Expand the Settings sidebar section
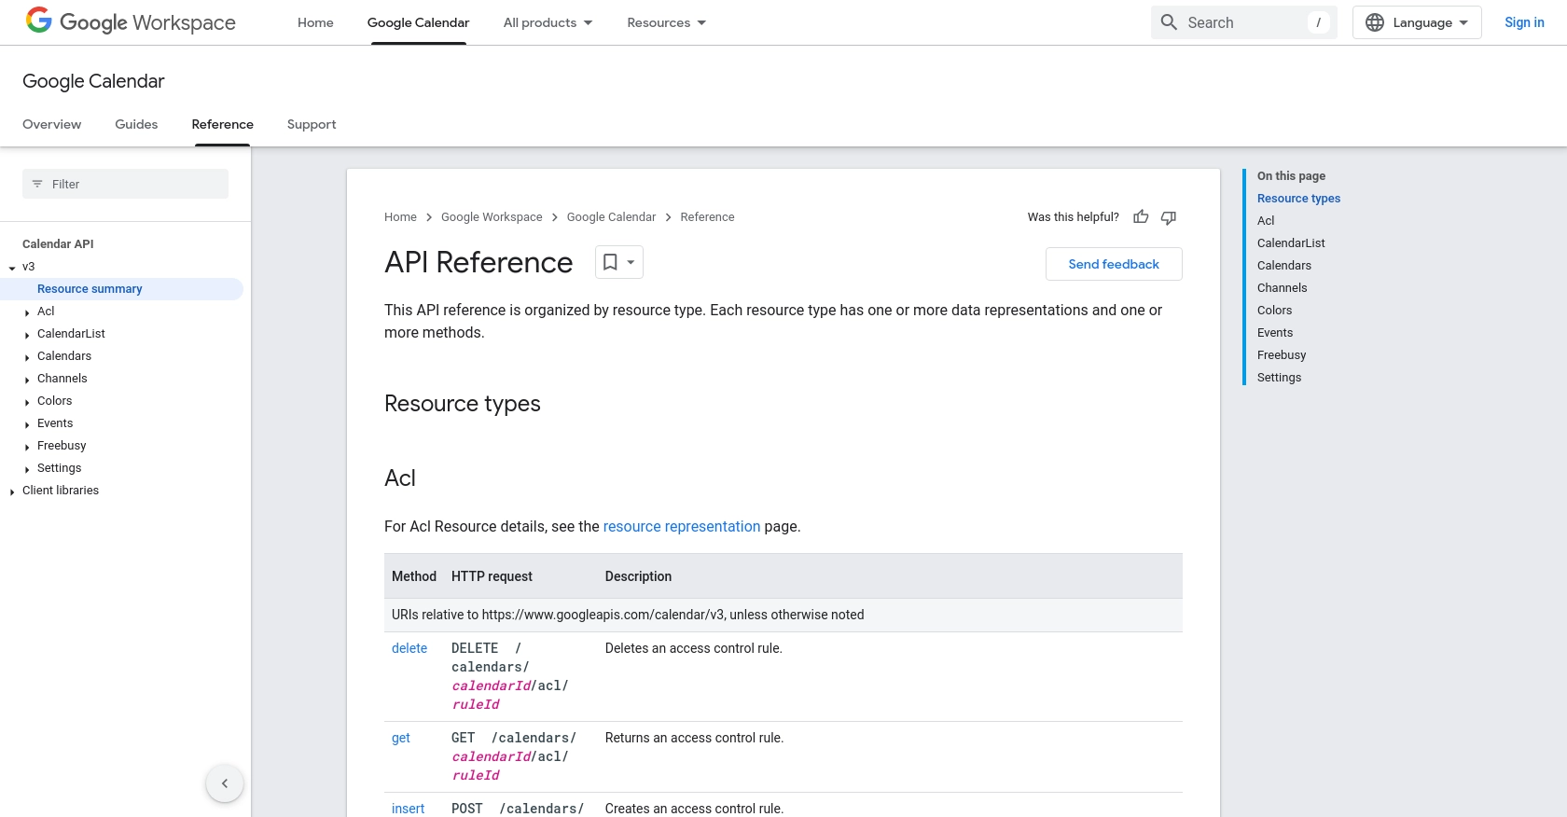Image resolution: width=1567 pixels, height=817 pixels. (27, 469)
